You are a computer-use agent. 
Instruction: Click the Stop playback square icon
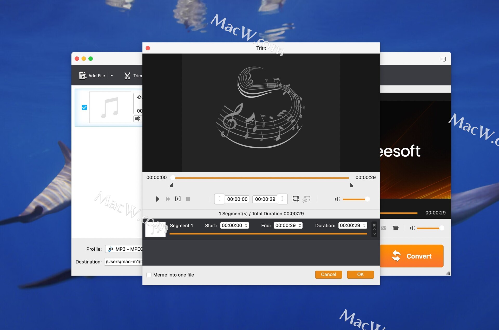coord(188,199)
